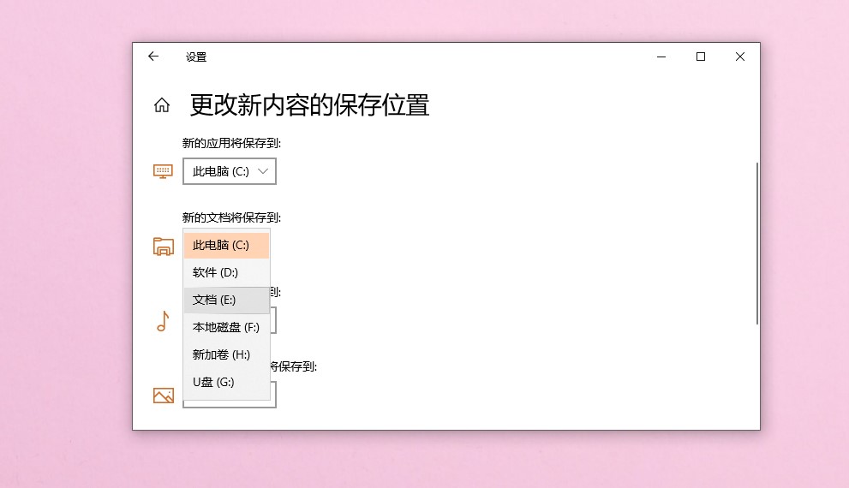Choose 新加卷 (H:) drive option
The image size is (849, 488).
click(x=226, y=355)
